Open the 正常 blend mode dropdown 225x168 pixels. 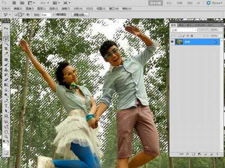point(183,30)
